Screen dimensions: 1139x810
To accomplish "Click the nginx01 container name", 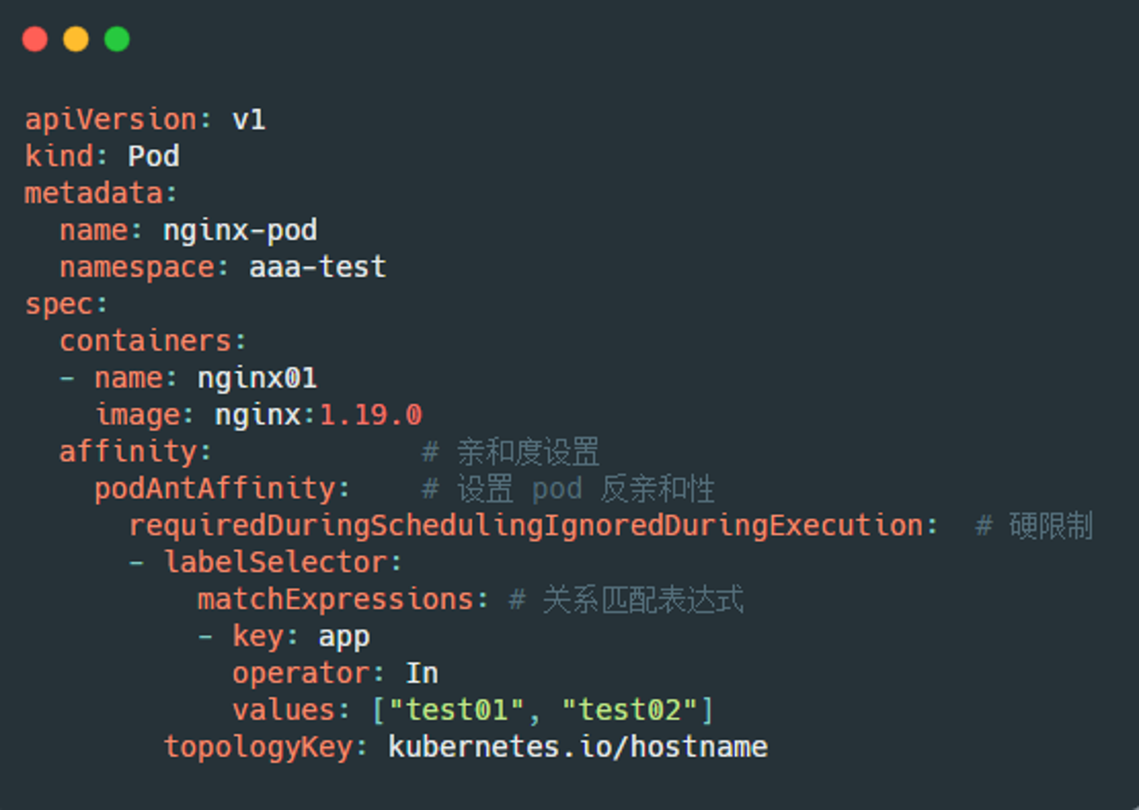I will coord(257,379).
